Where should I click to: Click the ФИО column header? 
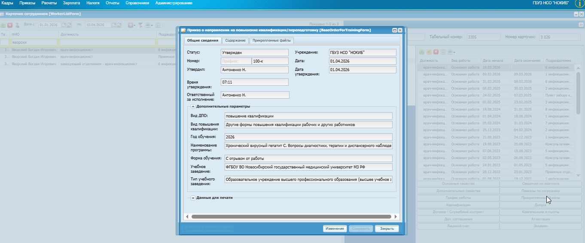click(34, 34)
